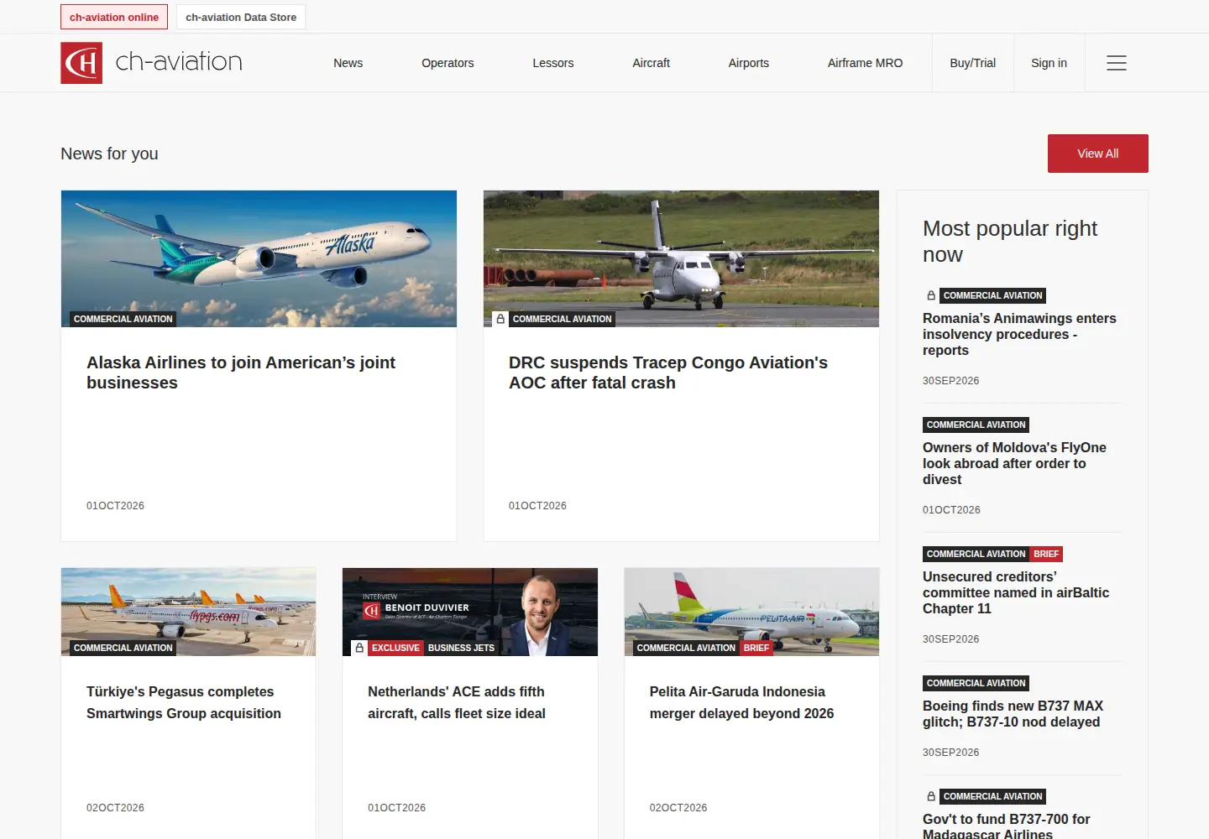Image resolution: width=1209 pixels, height=839 pixels.
Task: Click the Alaska Airlines plane thumbnail
Action: click(x=259, y=258)
